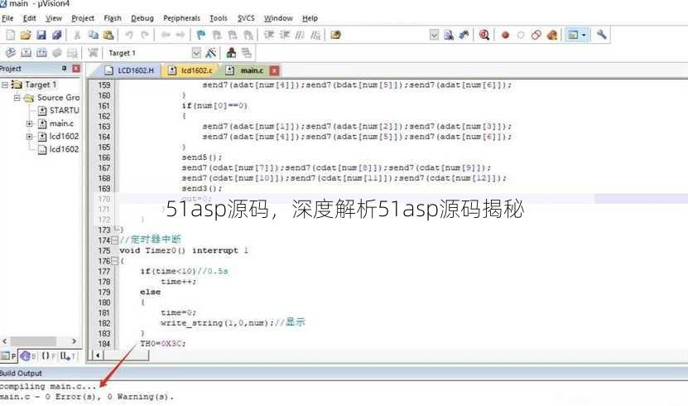
Task: Click the Redo arrow icon
Action: point(145,35)
